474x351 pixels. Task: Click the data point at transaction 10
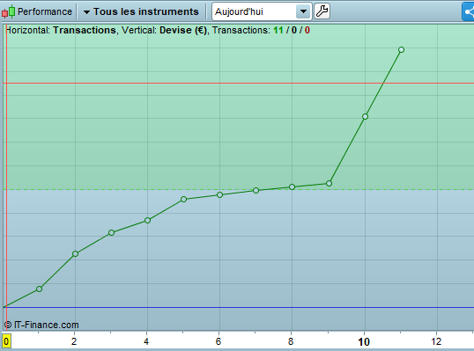365,116
